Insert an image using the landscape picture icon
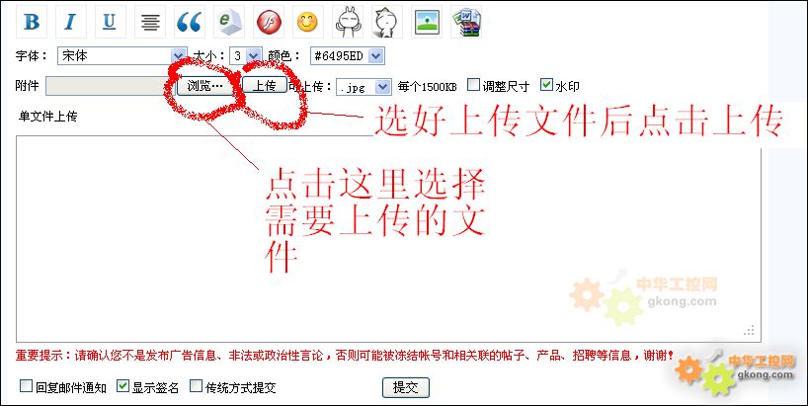 coord(427,22)
